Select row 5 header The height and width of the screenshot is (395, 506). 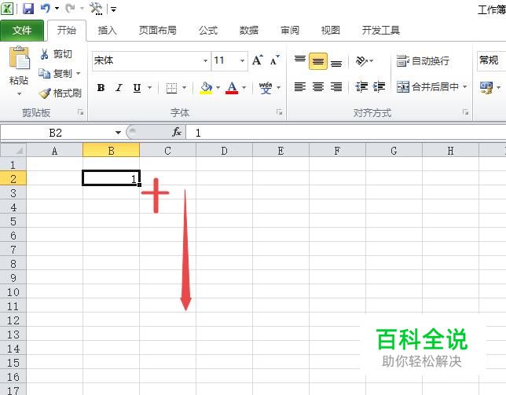coord(13,221)
